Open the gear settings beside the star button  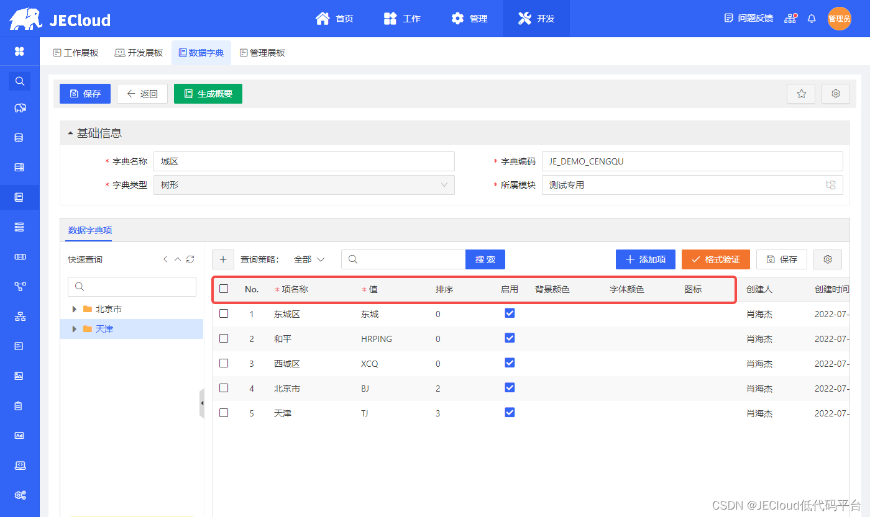pyautogui.click(x=836, y=94)
